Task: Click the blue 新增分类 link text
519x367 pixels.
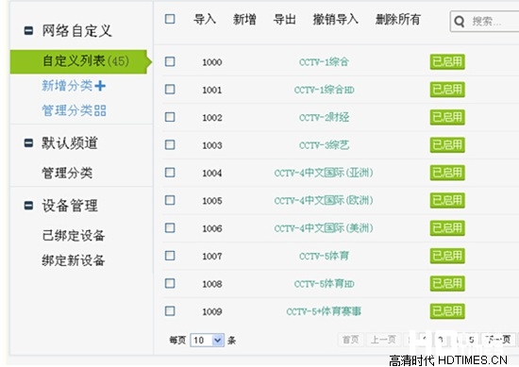Action: point(67,86)
